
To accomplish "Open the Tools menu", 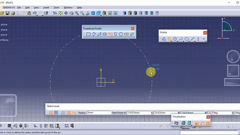I will (56, 7).
